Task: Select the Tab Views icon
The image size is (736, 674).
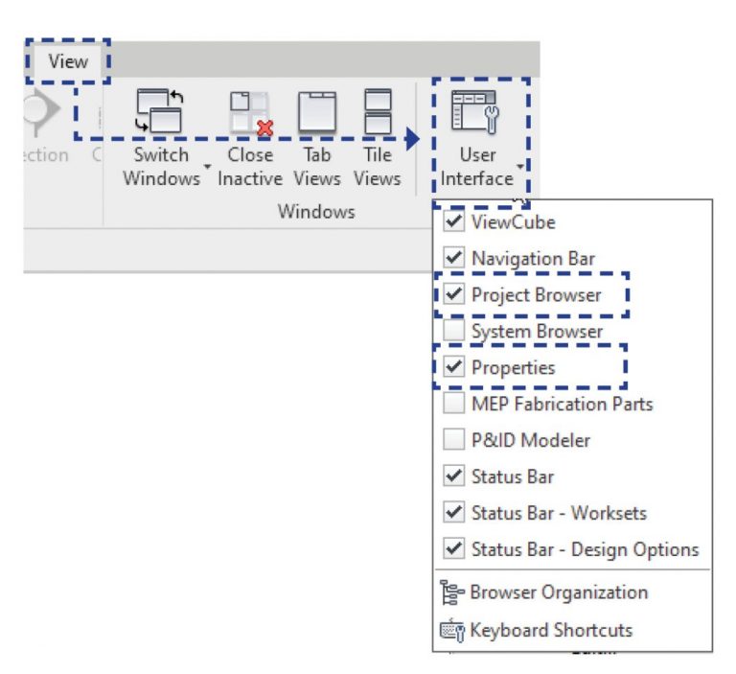Action: [x=317, y=112]
